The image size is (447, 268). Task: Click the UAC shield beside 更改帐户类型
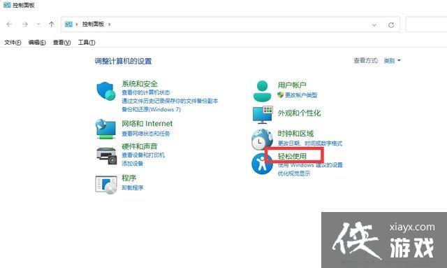tap(281, 95)
